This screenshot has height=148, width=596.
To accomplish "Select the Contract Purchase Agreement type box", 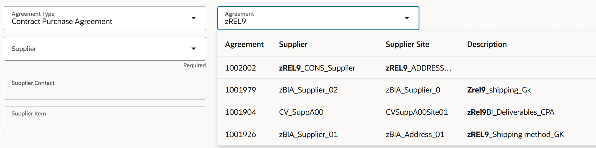I will [105, 18].
